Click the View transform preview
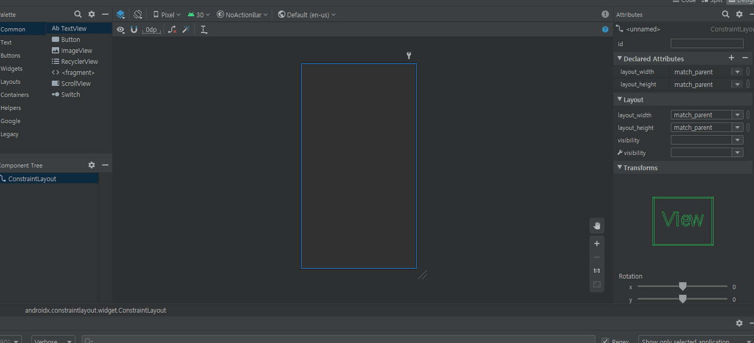 (683, 221)
